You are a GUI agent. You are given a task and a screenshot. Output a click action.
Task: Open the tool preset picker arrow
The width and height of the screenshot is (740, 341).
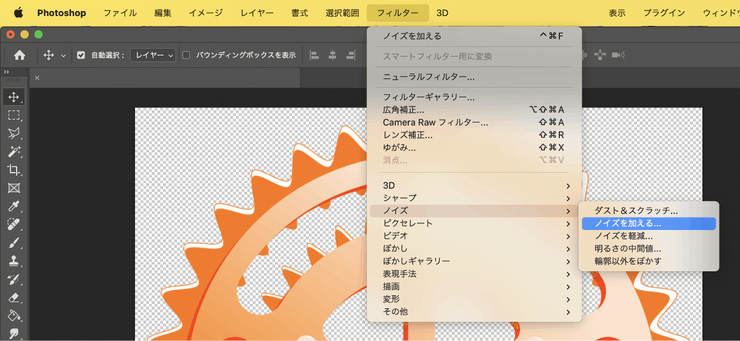[63, 55]
